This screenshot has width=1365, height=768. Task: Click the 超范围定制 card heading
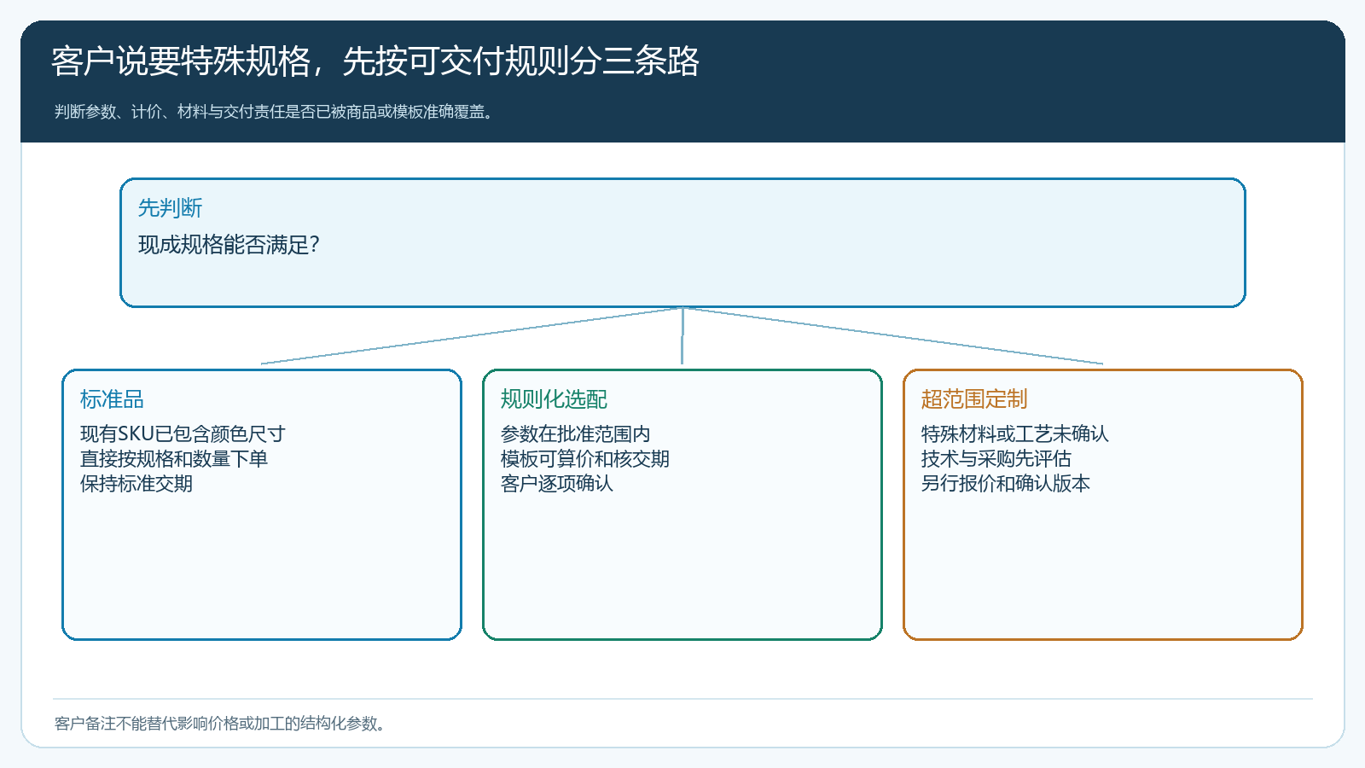pyautogui.click(x=974, y=399)
